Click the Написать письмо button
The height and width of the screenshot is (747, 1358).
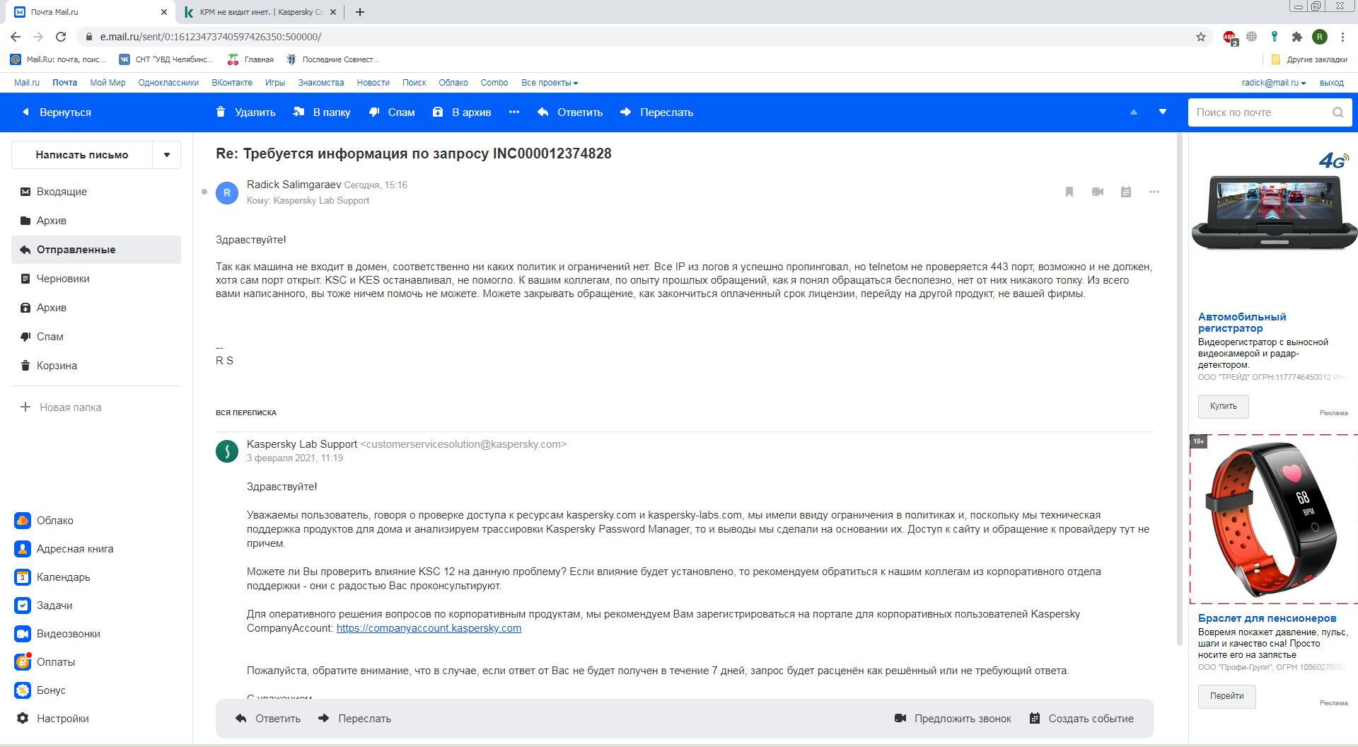(82, 155)
